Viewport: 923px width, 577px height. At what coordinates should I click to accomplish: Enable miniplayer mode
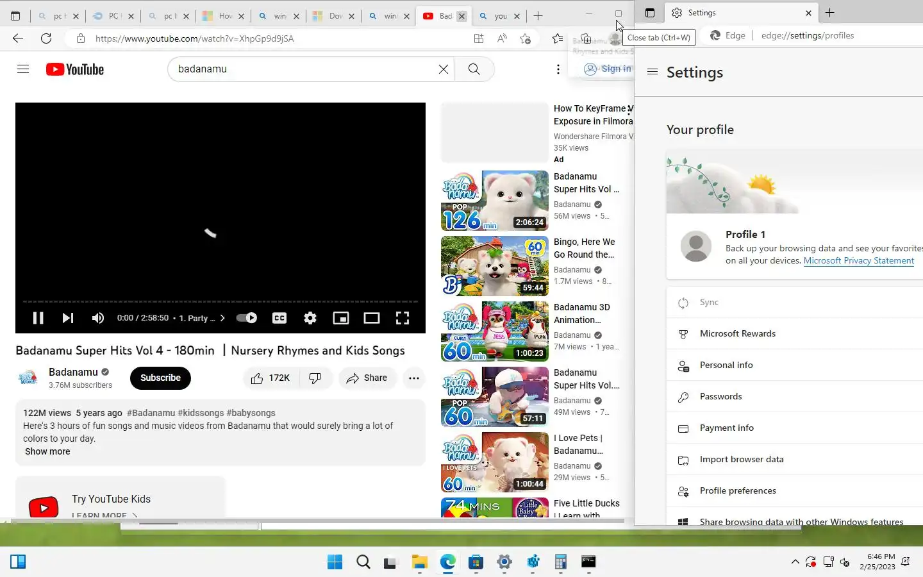341,318
